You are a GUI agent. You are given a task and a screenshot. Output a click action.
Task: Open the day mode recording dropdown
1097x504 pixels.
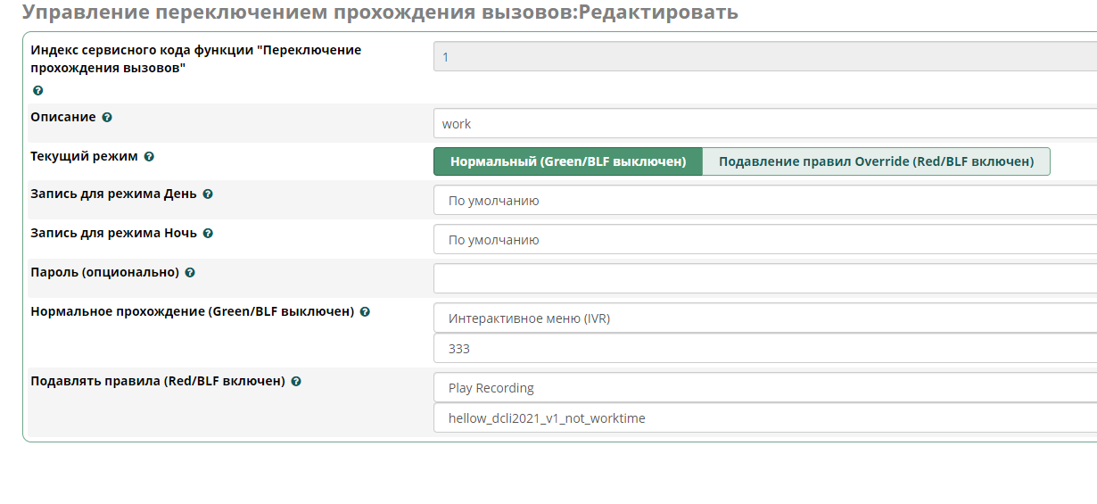click(765, 201)
